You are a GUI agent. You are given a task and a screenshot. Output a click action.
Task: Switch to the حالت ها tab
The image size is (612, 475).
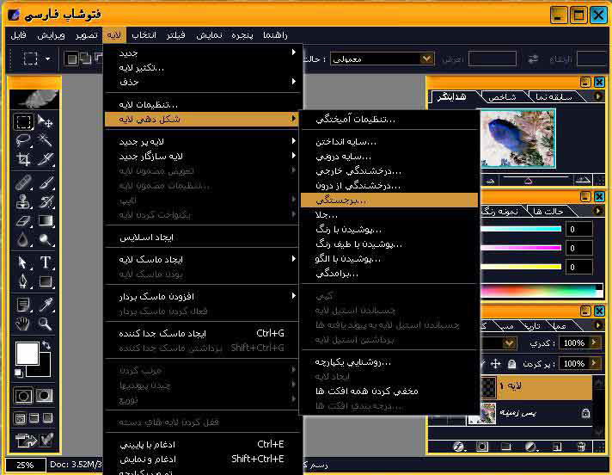[x=548, y=212]
